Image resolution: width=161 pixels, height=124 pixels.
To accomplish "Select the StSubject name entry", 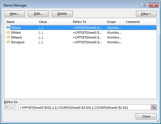I will pos(18,42).
